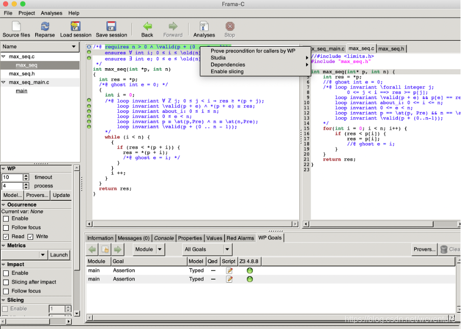Click WP Goals middle index icon
461x329 pixels.
tap(105, 250)
